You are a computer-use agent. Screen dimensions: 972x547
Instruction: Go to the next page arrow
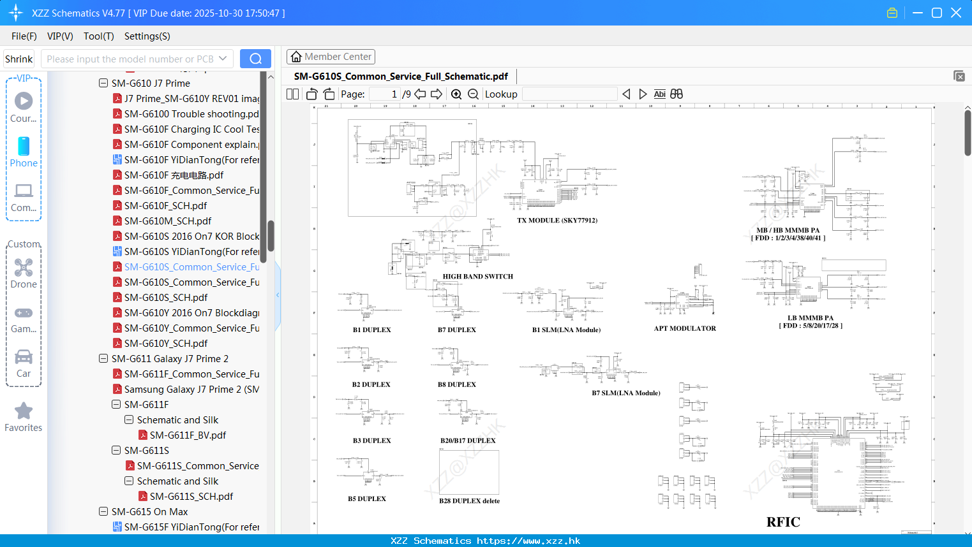coord(437,94)
